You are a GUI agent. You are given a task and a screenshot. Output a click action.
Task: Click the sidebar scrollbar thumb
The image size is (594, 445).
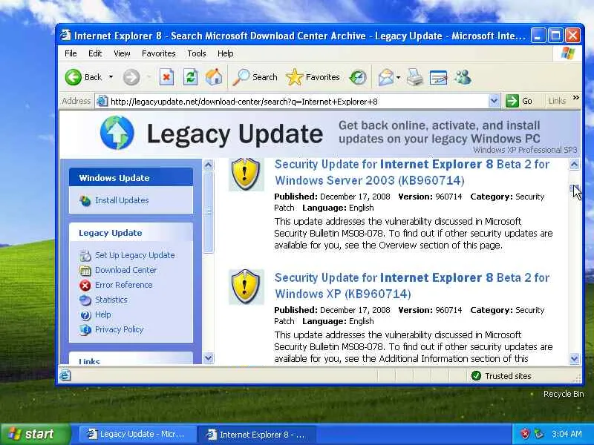point(209,212)
